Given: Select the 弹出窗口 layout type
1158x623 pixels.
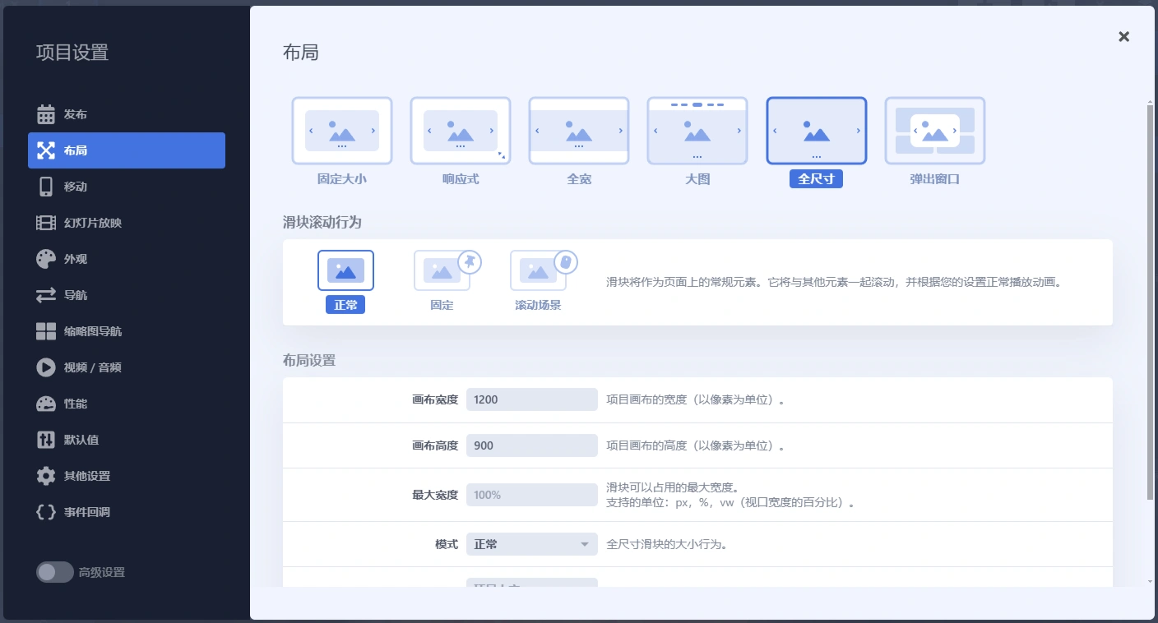Looking at the screenshot, I should [x=934, y=131].
